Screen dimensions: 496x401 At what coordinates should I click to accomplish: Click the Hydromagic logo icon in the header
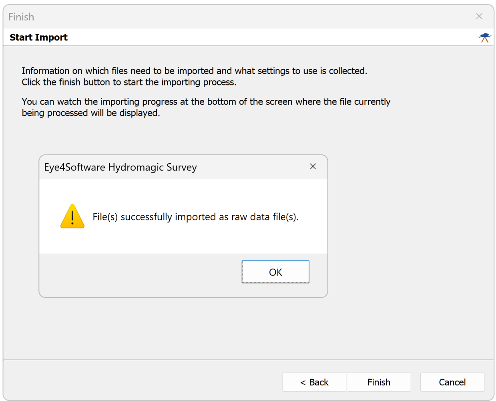(x=485, y=38)
